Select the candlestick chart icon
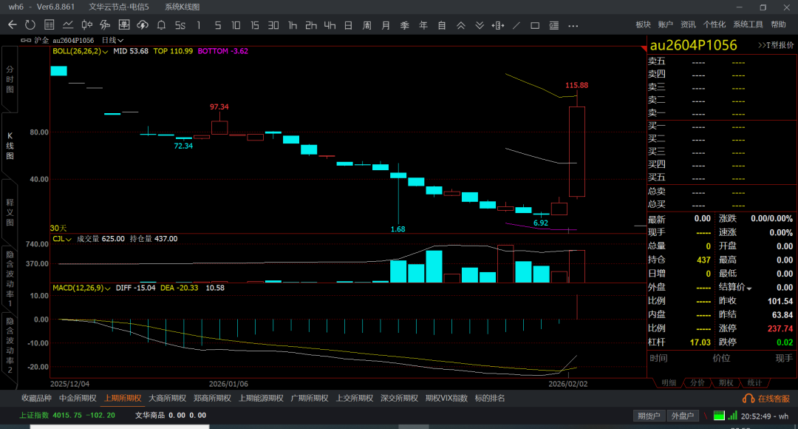Viewport: 798px width, 429px height. point(87,24)
